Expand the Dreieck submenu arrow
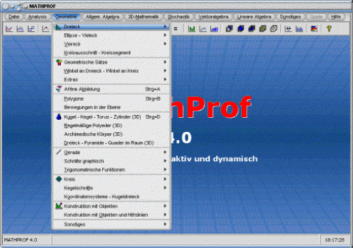Viewport: 353px width, 248px height. tap(165, 26)
